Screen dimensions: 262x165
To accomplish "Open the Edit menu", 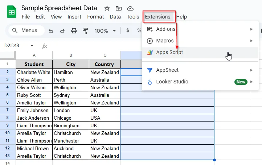I will (40, 17).
